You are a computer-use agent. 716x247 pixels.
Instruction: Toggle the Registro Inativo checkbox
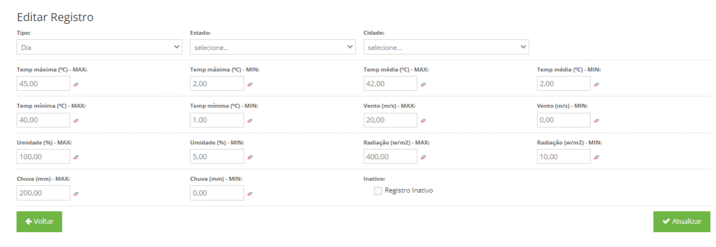[x=378, y=191]
